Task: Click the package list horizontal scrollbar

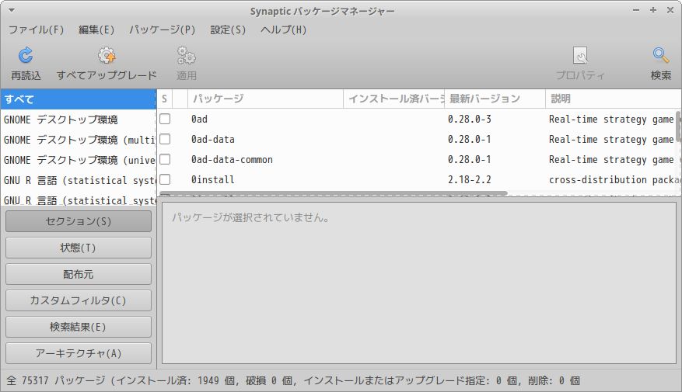Action: [x=333, y=193]
